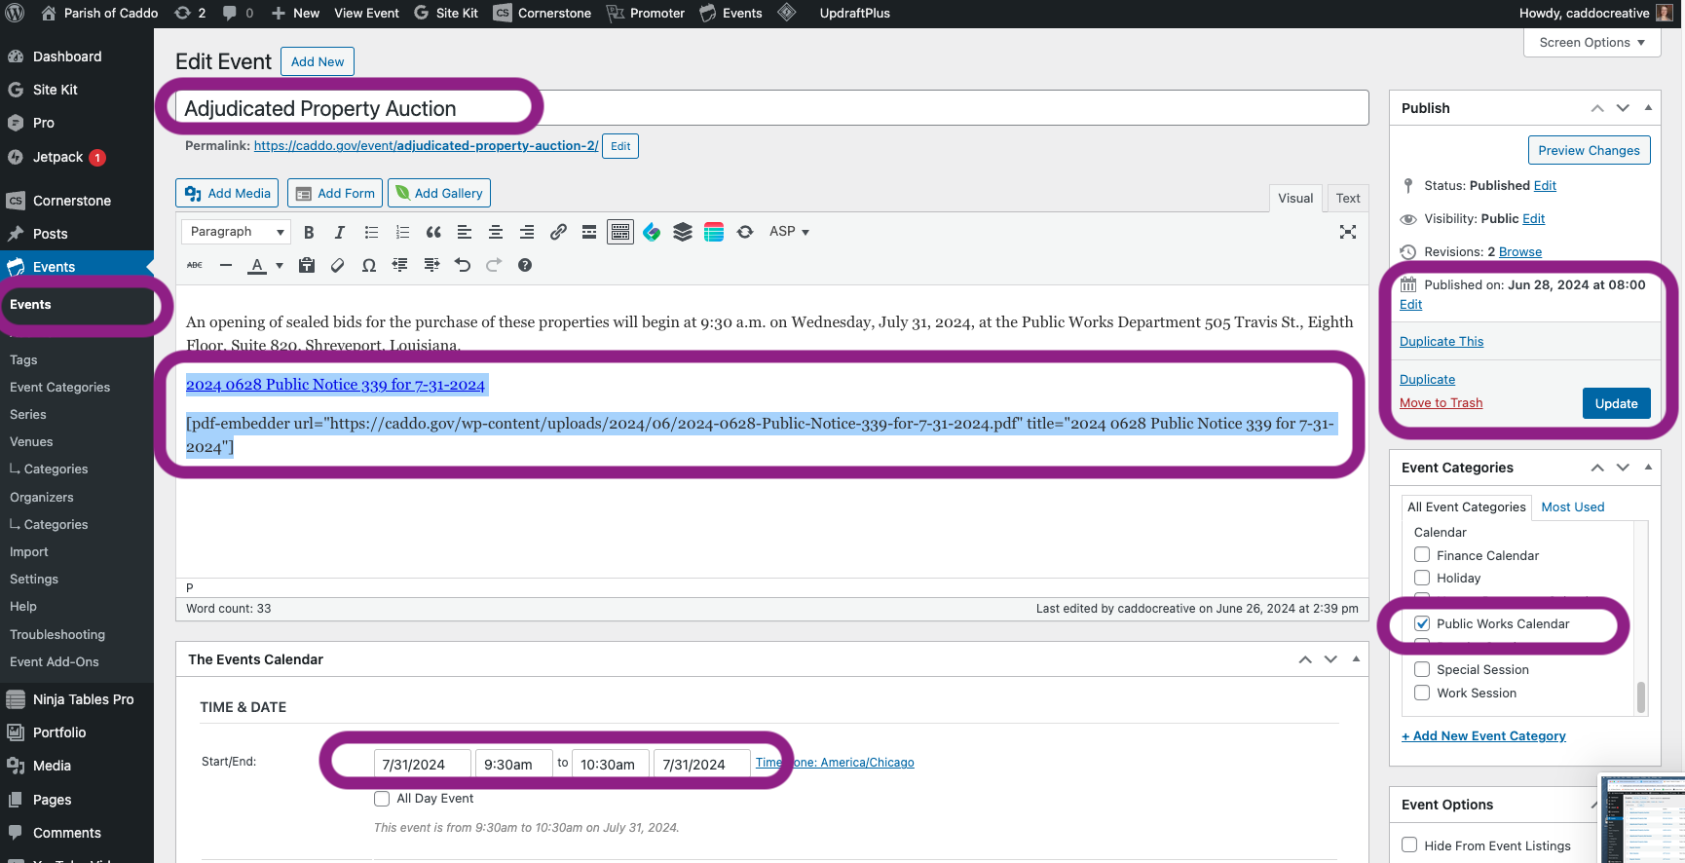The height and width of the screenshot is (863, 1685).
Task: Open the keyboard shortcuts help icon
Action: click(x=525, y=265)
